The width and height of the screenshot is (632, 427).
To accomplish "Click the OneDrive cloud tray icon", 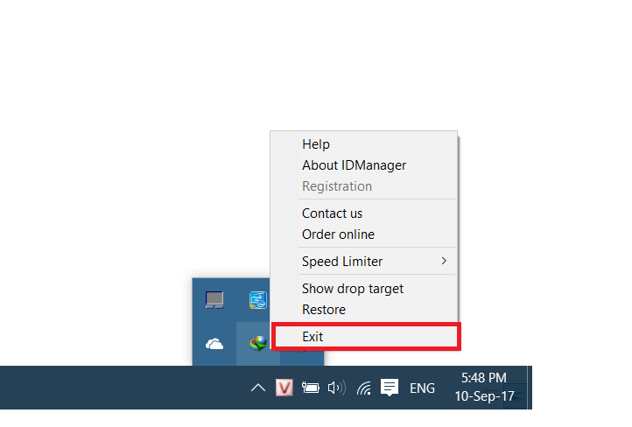I will tap(214, 344).
